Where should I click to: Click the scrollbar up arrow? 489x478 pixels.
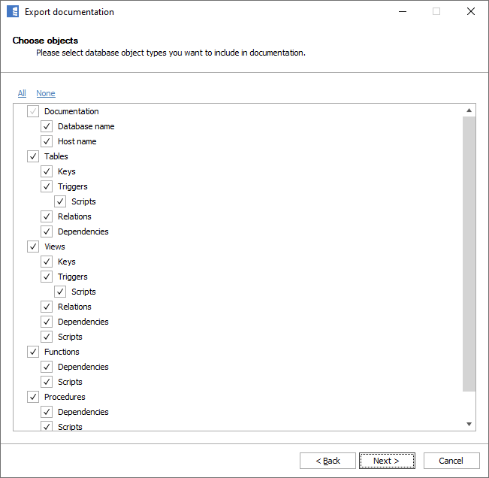point(469,110)
